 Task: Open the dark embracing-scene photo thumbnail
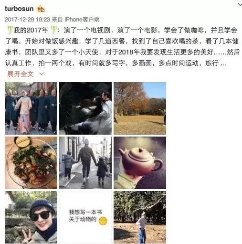(x=85, y=108)
